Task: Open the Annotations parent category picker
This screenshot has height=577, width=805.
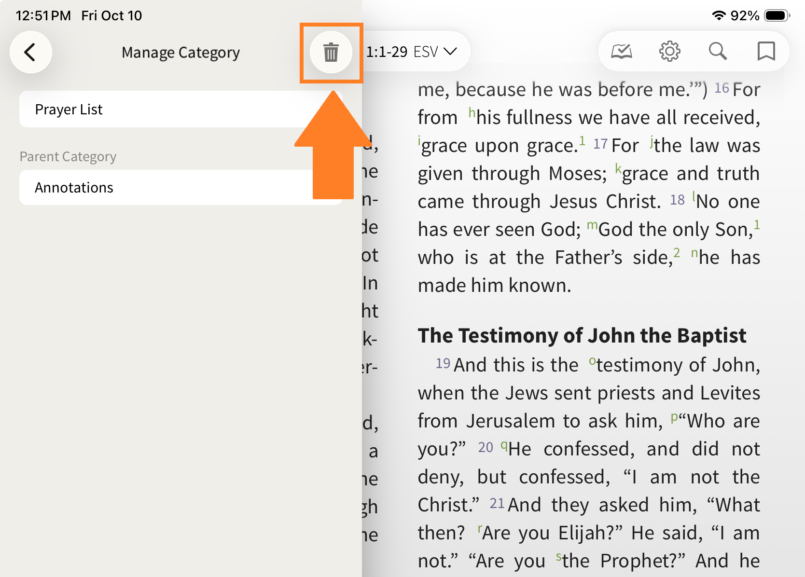Action: (x=180, y=188)
